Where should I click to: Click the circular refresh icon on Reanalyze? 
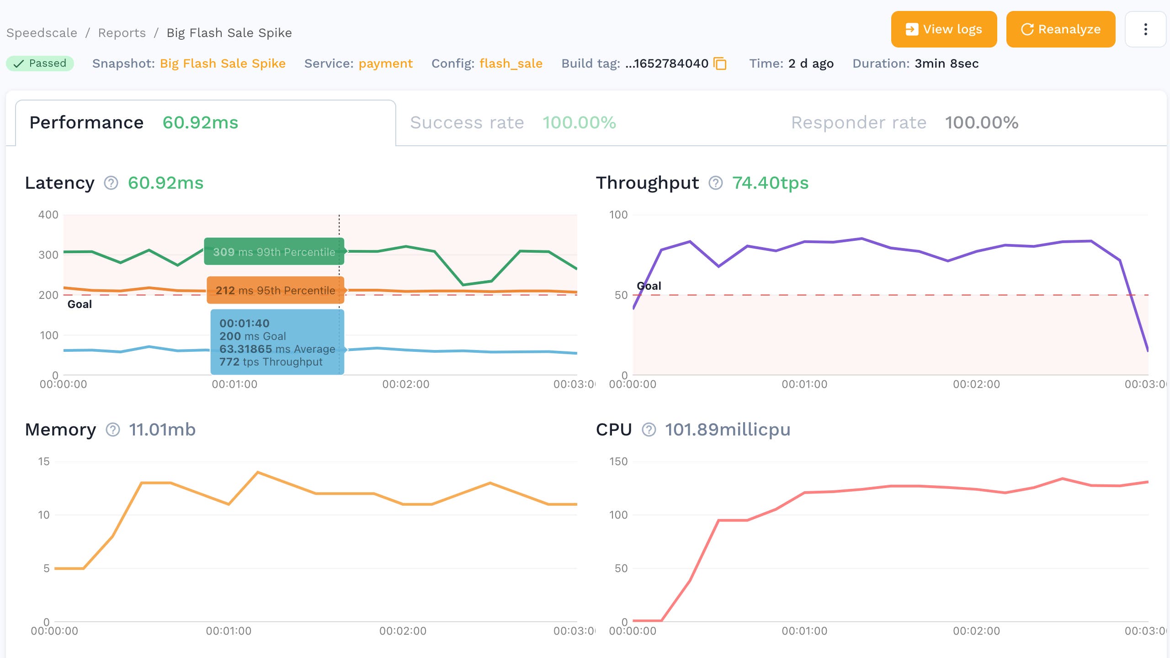click(1027, 29)
